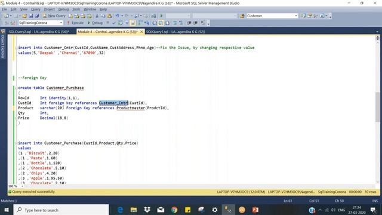The image size is (382, 215).
Task: Open the Help menu
Action: point(103,10)
